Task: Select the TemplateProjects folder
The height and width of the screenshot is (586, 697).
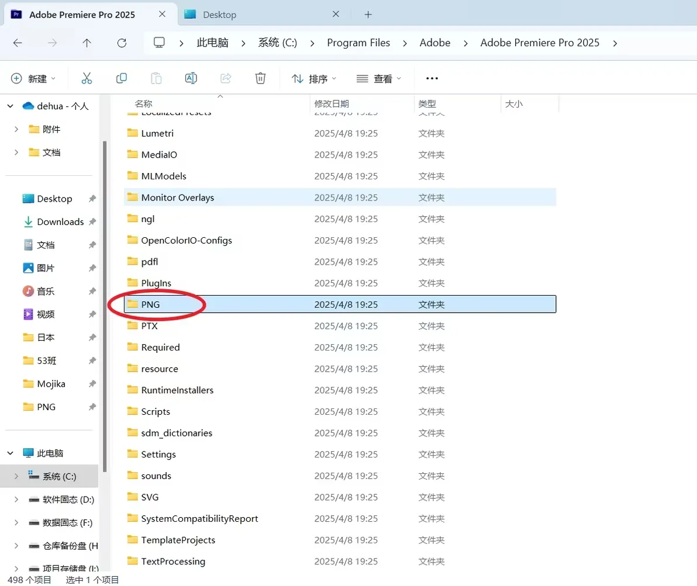Action: coord(178,540)
